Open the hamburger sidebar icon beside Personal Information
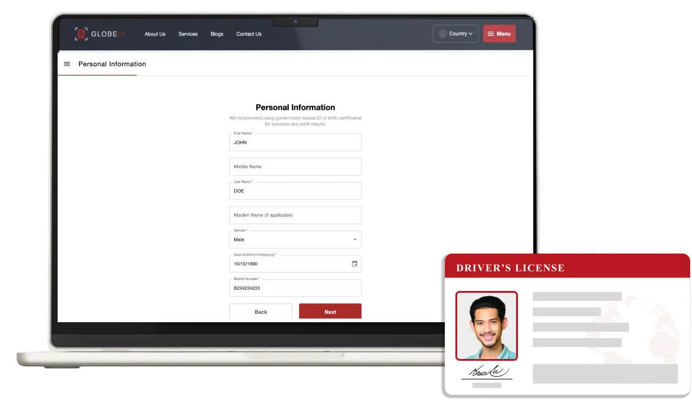Image resolution: width=692 pixels, height=400 pixels. point(67,64)
